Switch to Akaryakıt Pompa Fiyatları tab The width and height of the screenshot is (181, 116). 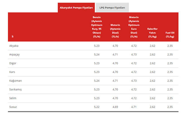pos(76,7)
